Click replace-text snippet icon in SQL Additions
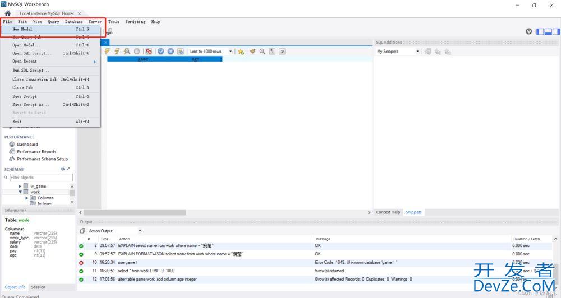The width and height of the screenshot is (561, 298). (x=428, y=52)
